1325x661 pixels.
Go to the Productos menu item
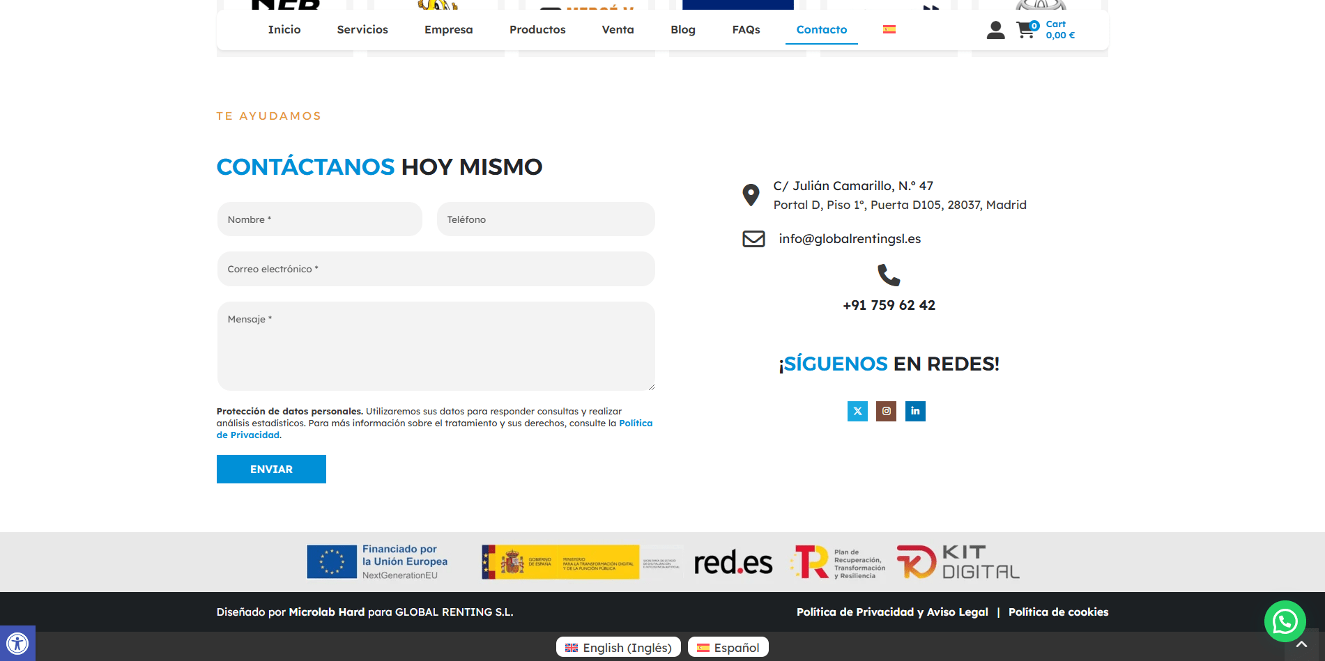(537, 29)
